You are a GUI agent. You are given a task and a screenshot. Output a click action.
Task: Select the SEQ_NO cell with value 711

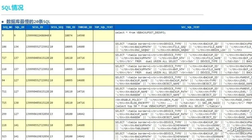[x=8, y=92]
